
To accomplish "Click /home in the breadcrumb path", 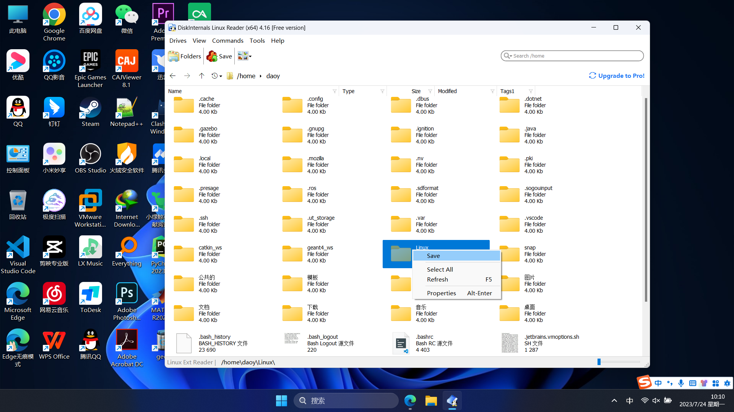I will pos(246,76).
